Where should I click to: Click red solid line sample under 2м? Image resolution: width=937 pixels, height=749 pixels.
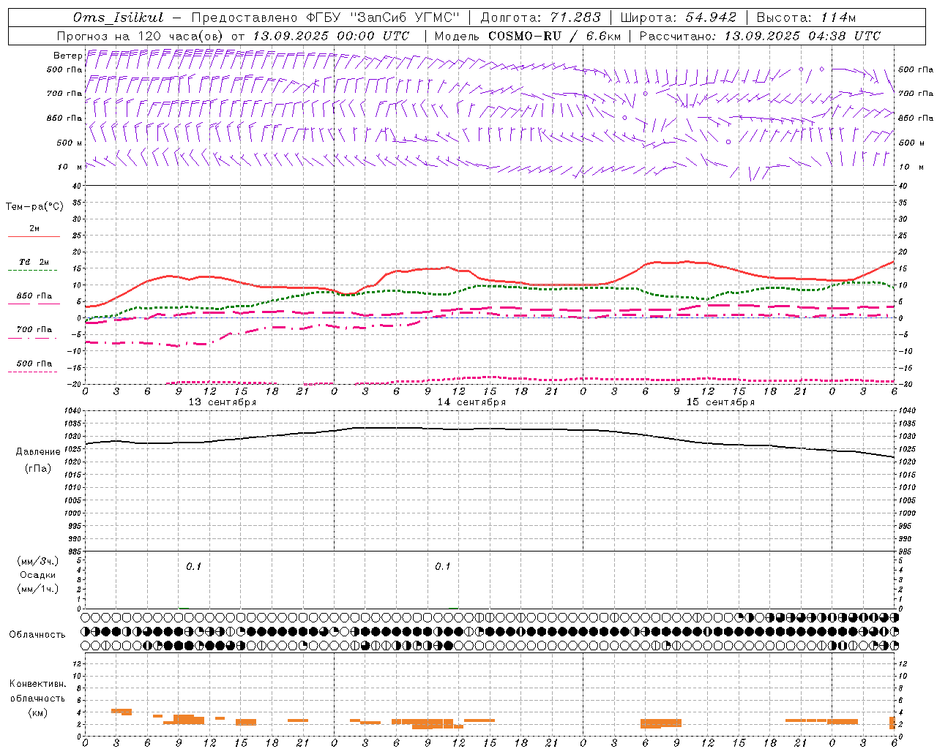(x=34, y=237)
